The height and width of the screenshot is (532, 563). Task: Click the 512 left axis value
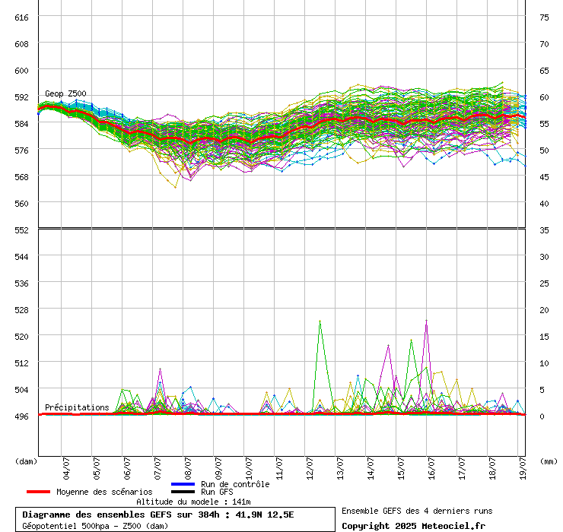point(21,363)
